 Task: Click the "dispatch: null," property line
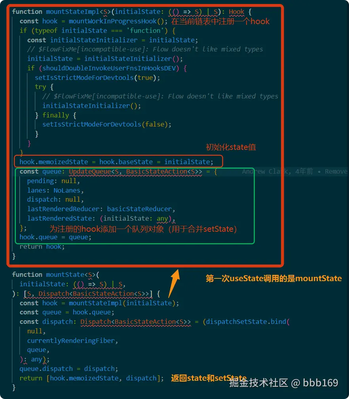(x=55, y=199)
